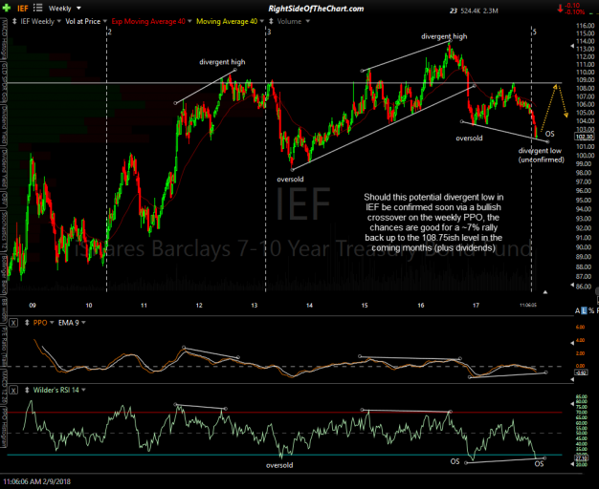This screenshot has width=599, height=489.
Task: Click the year 16 label on time axis
Action: tap(420, 306)
